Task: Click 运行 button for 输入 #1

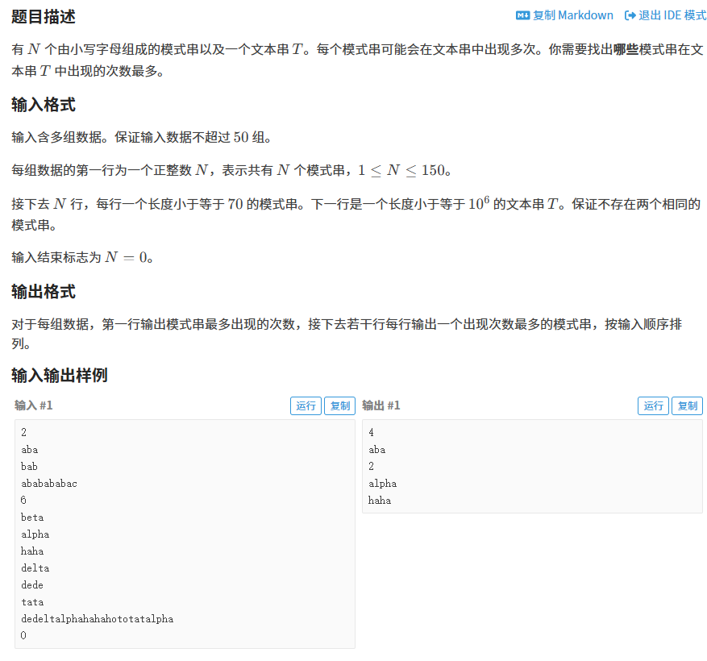Action: pyautogui.click(x=306, y=405)
